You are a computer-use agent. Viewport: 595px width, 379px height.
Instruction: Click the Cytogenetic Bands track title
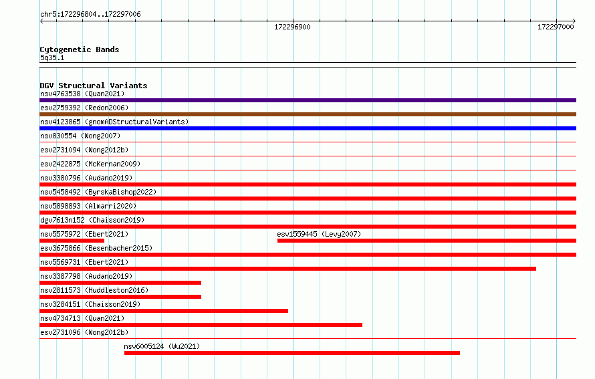coord(80,49)
